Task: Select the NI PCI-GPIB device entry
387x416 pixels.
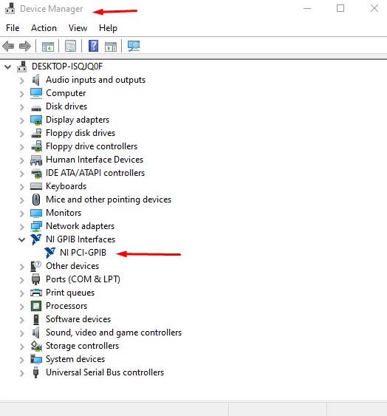Action: pos(83,253)
